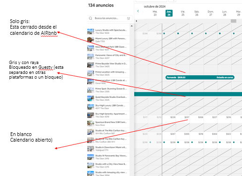Viewport: 242px width, 176px height.
Task: Open Miami Luxury 2BR listing thumbnail
Action: [91, 40]
